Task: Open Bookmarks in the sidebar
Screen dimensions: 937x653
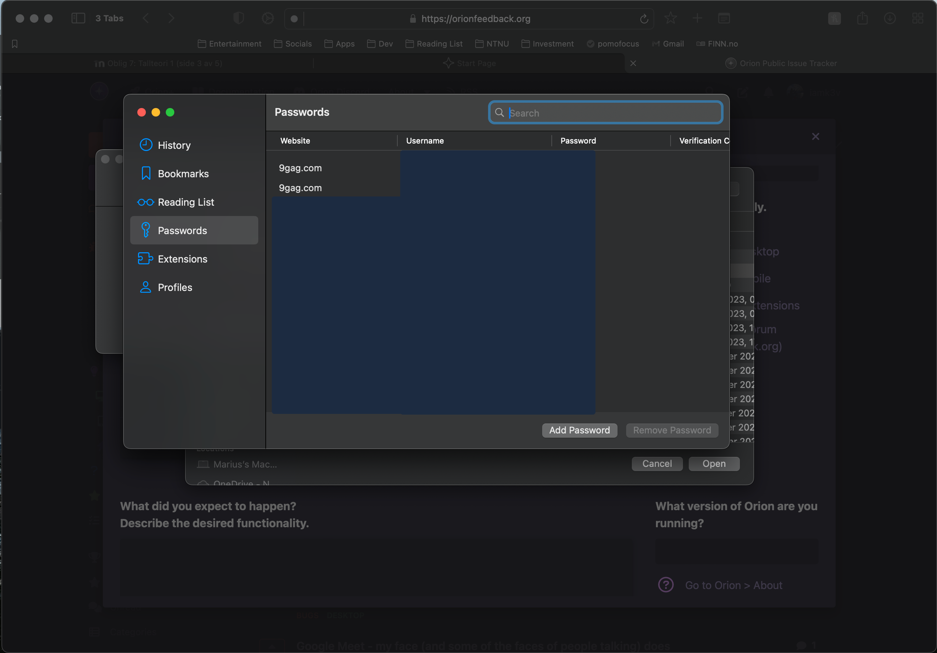Action: 194,174
